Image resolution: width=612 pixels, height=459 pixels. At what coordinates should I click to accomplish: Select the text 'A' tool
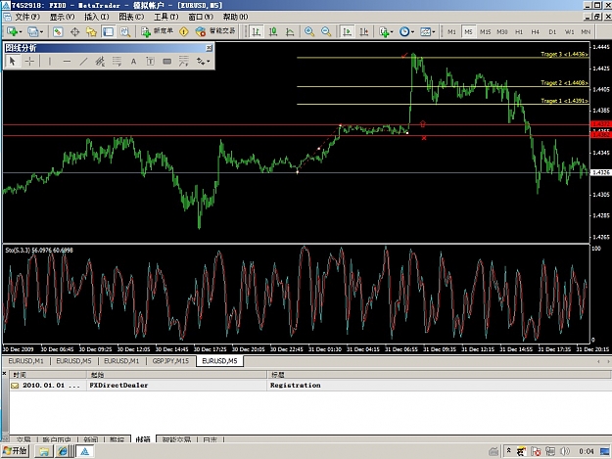133,62
